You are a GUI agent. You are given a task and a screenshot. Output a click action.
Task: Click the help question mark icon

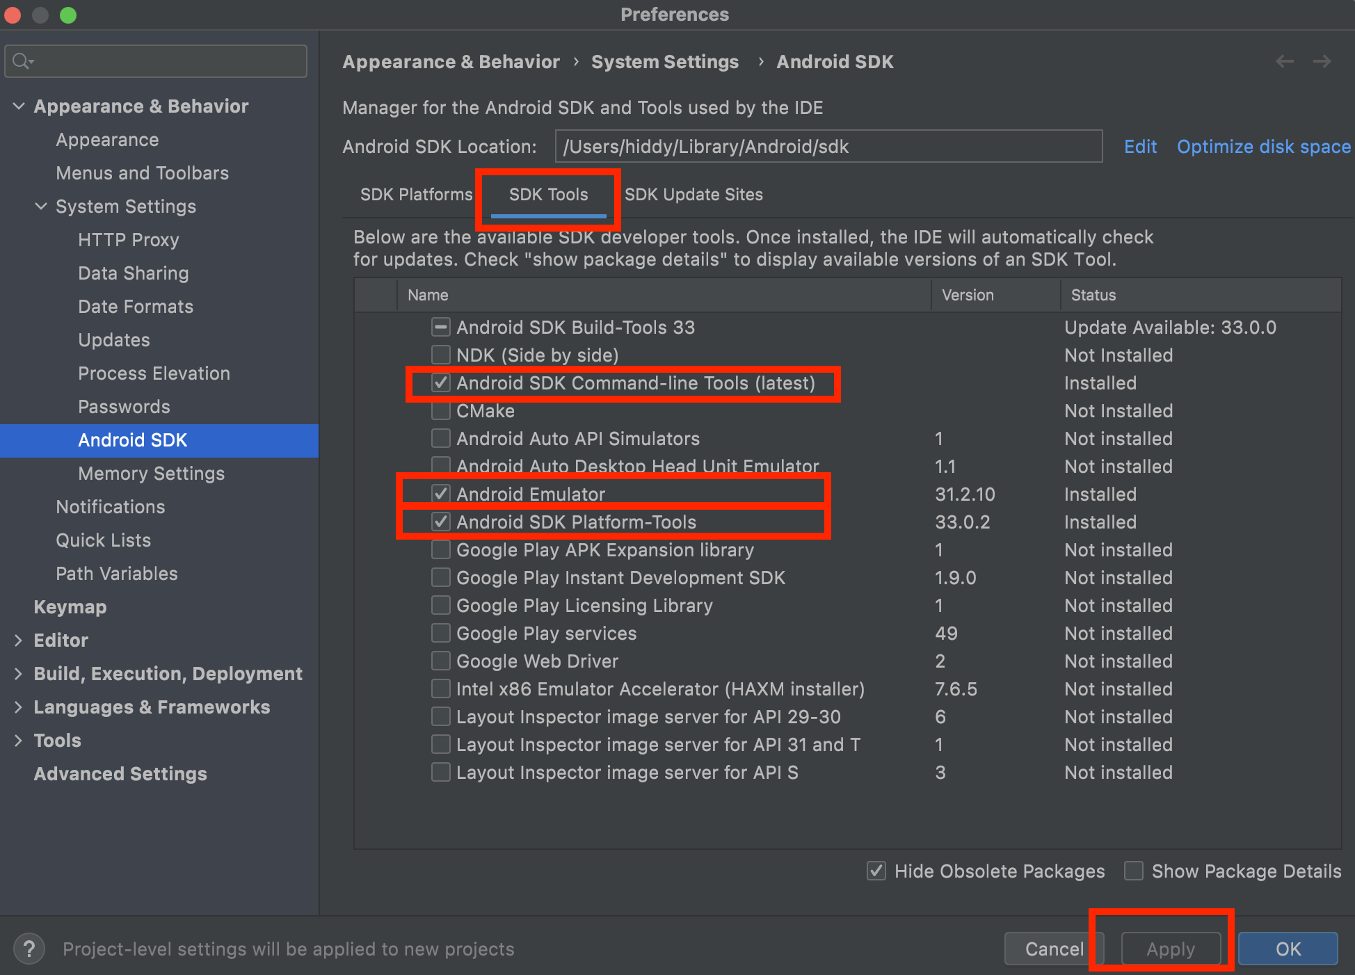pyautogui.click(x=29, y=948)
